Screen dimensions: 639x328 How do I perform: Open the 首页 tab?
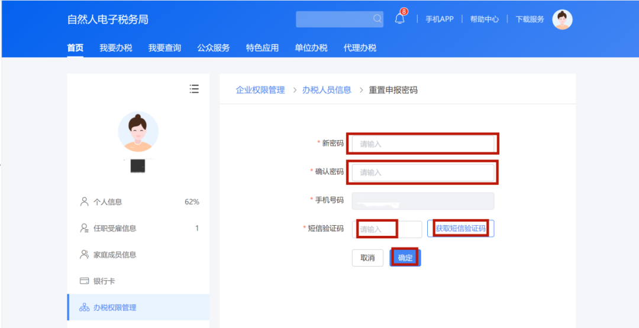(75, 48)
